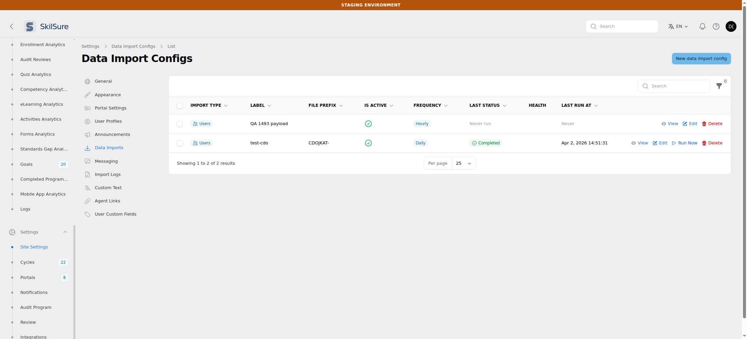Click the table Search field
Screen dimensions: 747x339
click(674, 86)
